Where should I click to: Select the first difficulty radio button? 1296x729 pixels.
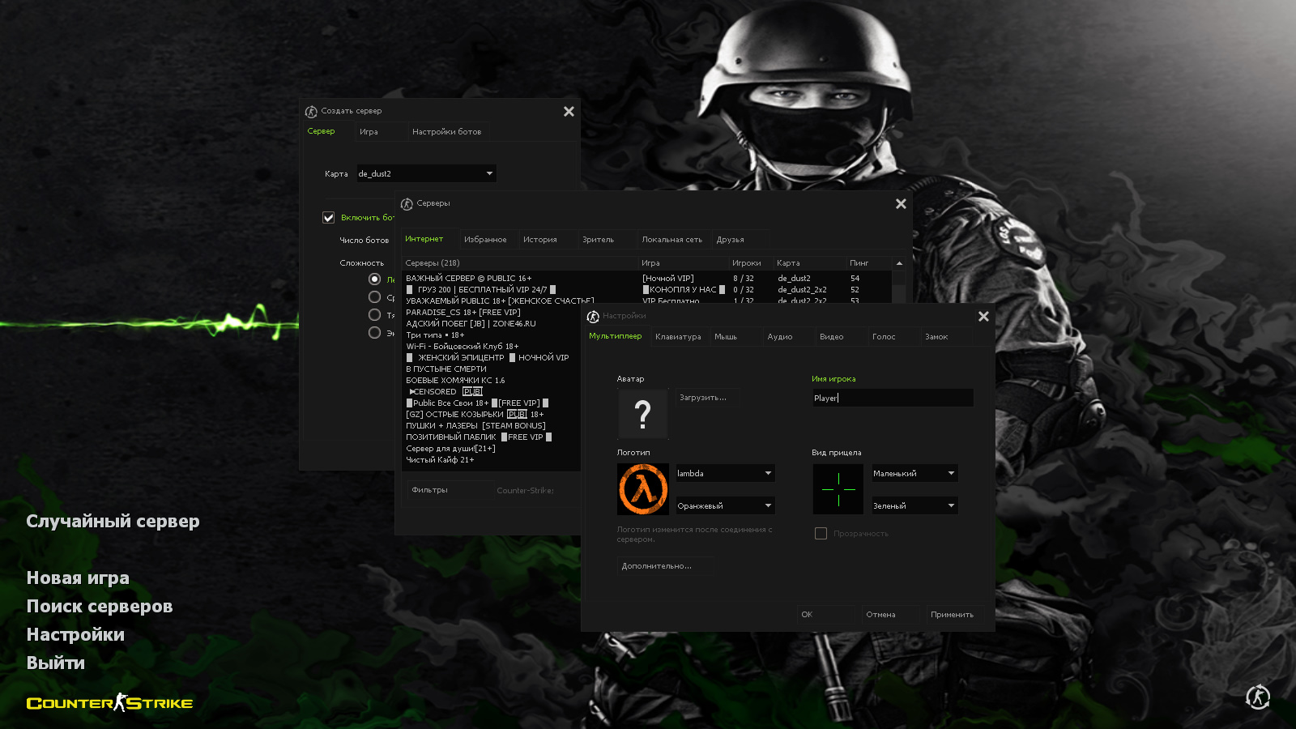pyautogui.click(x=374, y=279)
